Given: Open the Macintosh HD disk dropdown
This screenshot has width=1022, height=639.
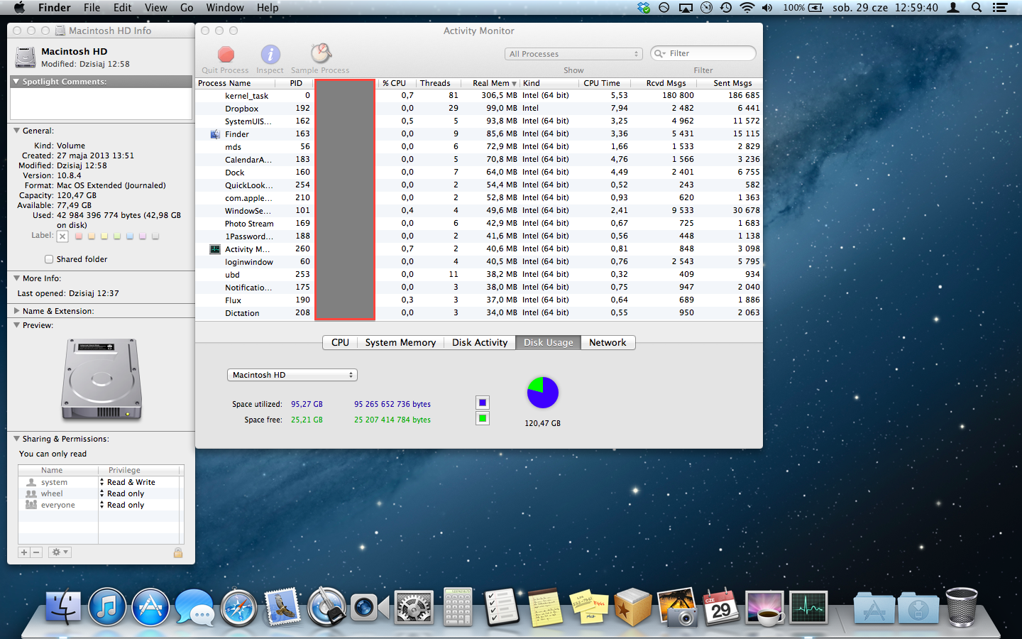Looking at the screenshot, I should pos(292,375).
